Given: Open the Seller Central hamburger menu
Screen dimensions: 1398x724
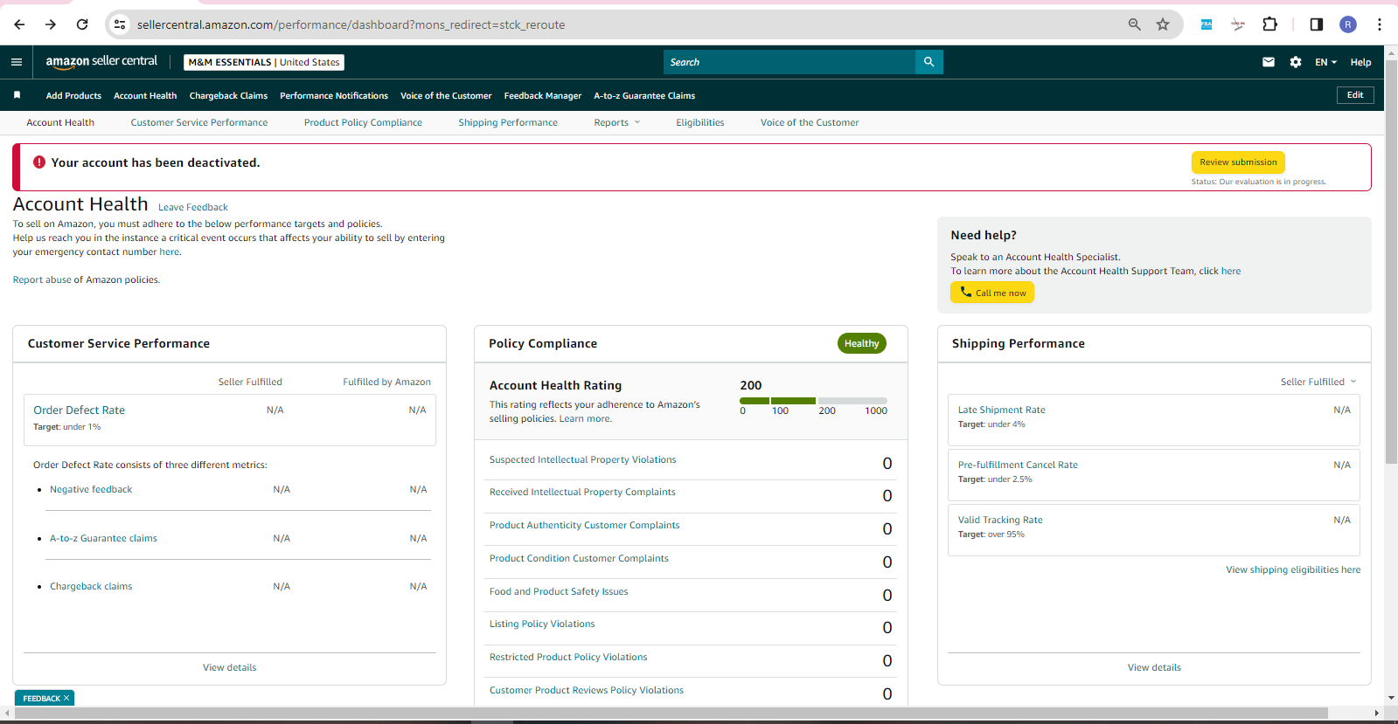Looking at the screenshot, I should pyautogui.click(x=17, y=62).
